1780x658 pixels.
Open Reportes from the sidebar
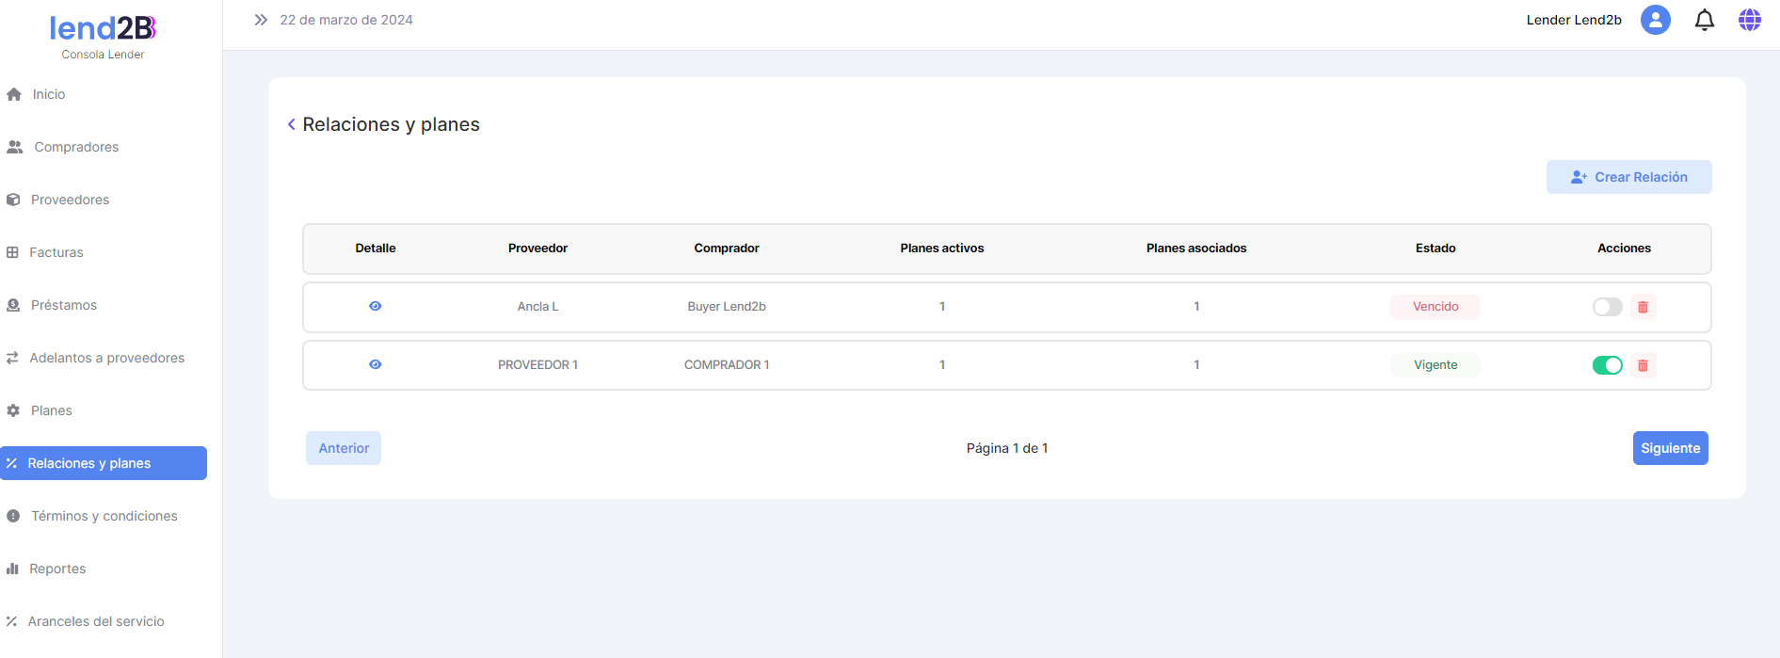(57, 569)
